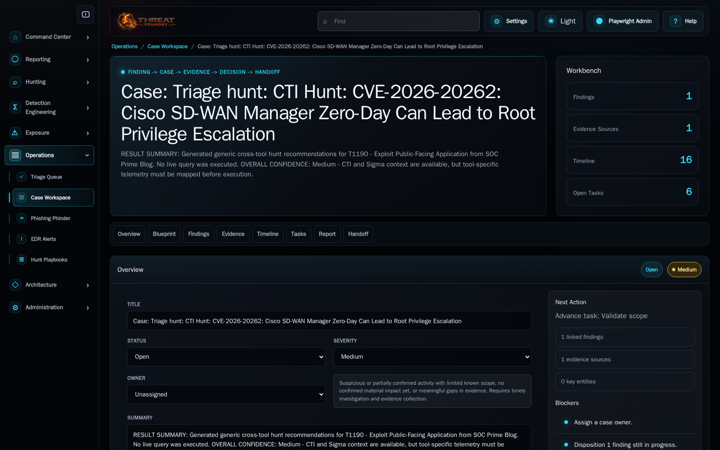Switch to the Evidence tab
The width and height of the screenshot is (720, 450).
point(233,234)
